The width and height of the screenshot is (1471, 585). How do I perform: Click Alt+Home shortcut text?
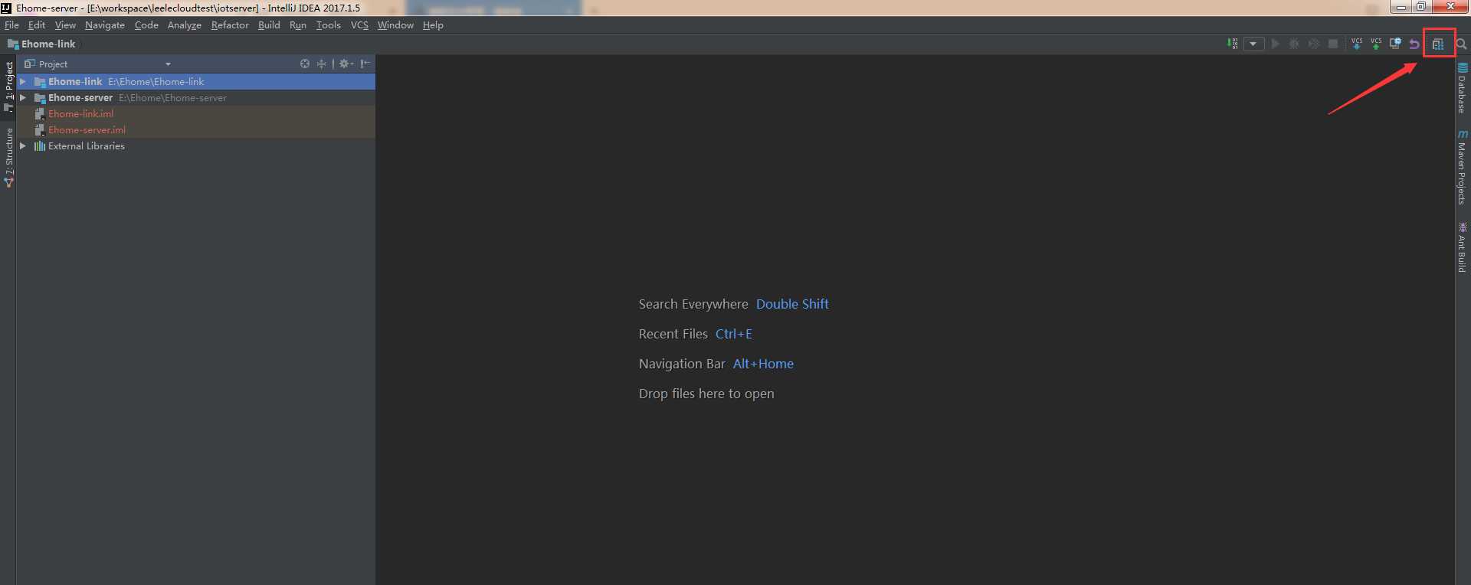click(x=763, y=364)
